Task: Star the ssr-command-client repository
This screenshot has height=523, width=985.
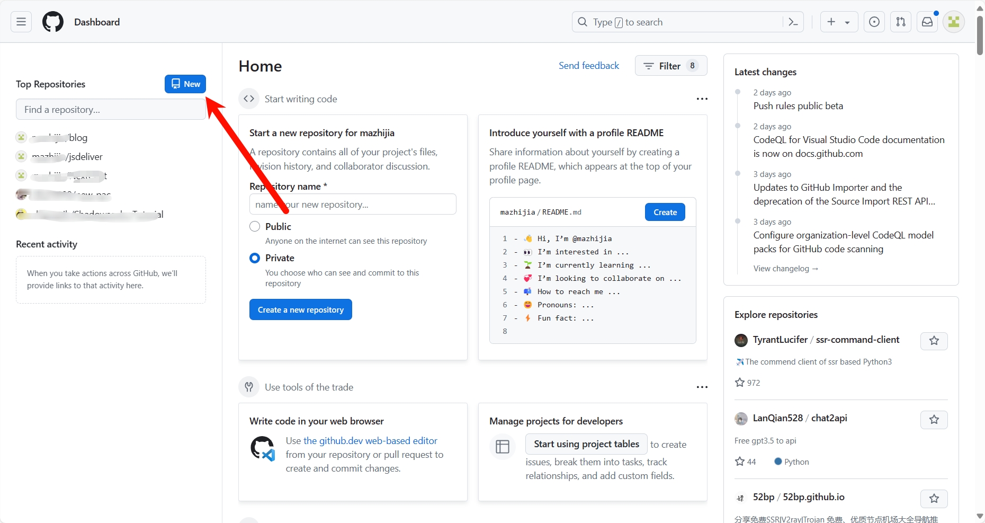Action: (934, 341)
